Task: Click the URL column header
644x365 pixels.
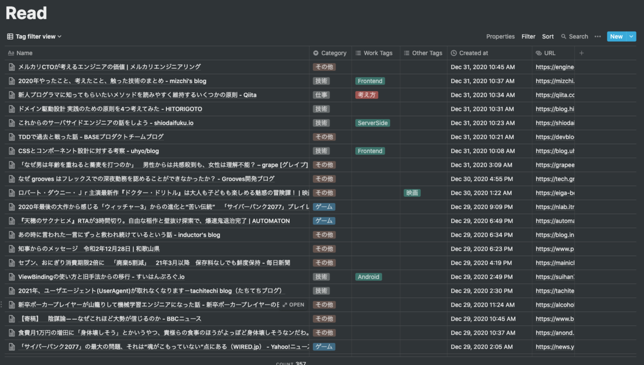Action: pyautogui.click(x=553, y=53)
